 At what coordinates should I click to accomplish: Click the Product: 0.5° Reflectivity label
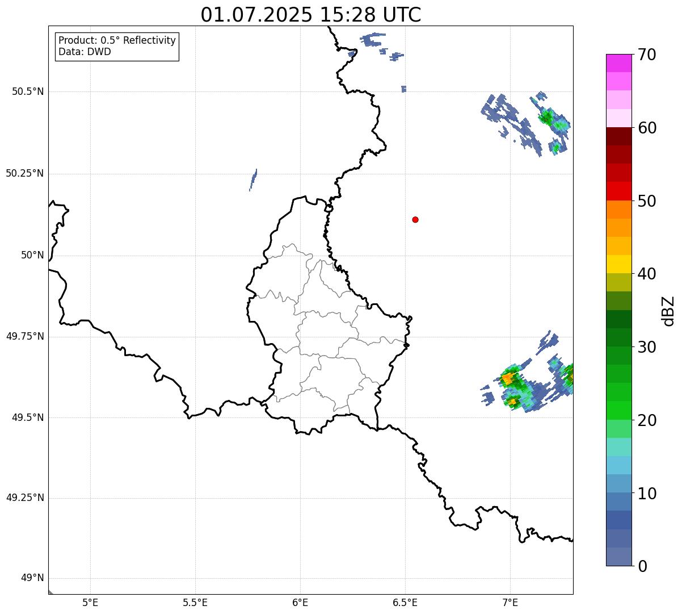[x=117, y=40]
